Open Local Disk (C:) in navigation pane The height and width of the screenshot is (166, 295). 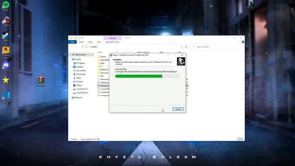click(80, 89)
